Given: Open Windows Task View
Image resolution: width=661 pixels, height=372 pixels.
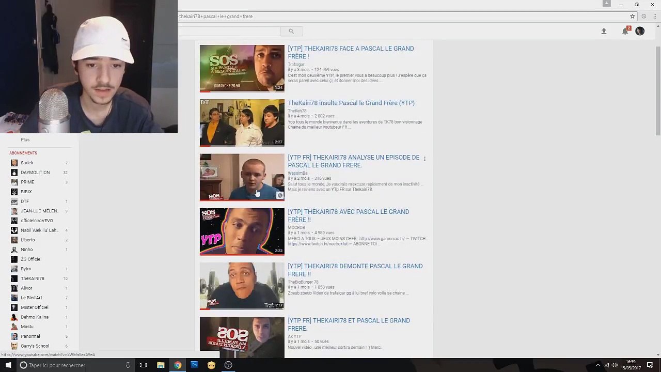Looking at the screenshot, I should pos(144,365).
